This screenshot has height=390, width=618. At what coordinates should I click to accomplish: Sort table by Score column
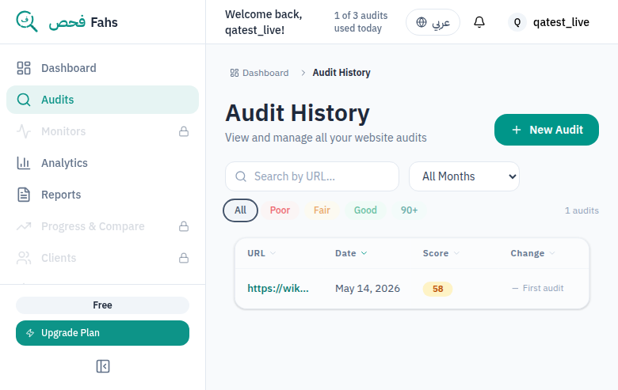(441, 253)
